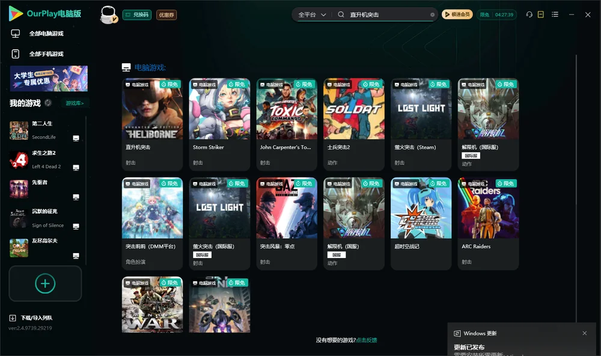Click the 突击风暴：零点 game title

coord(277,247)
